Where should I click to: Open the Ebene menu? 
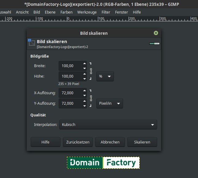pos(50,12)
